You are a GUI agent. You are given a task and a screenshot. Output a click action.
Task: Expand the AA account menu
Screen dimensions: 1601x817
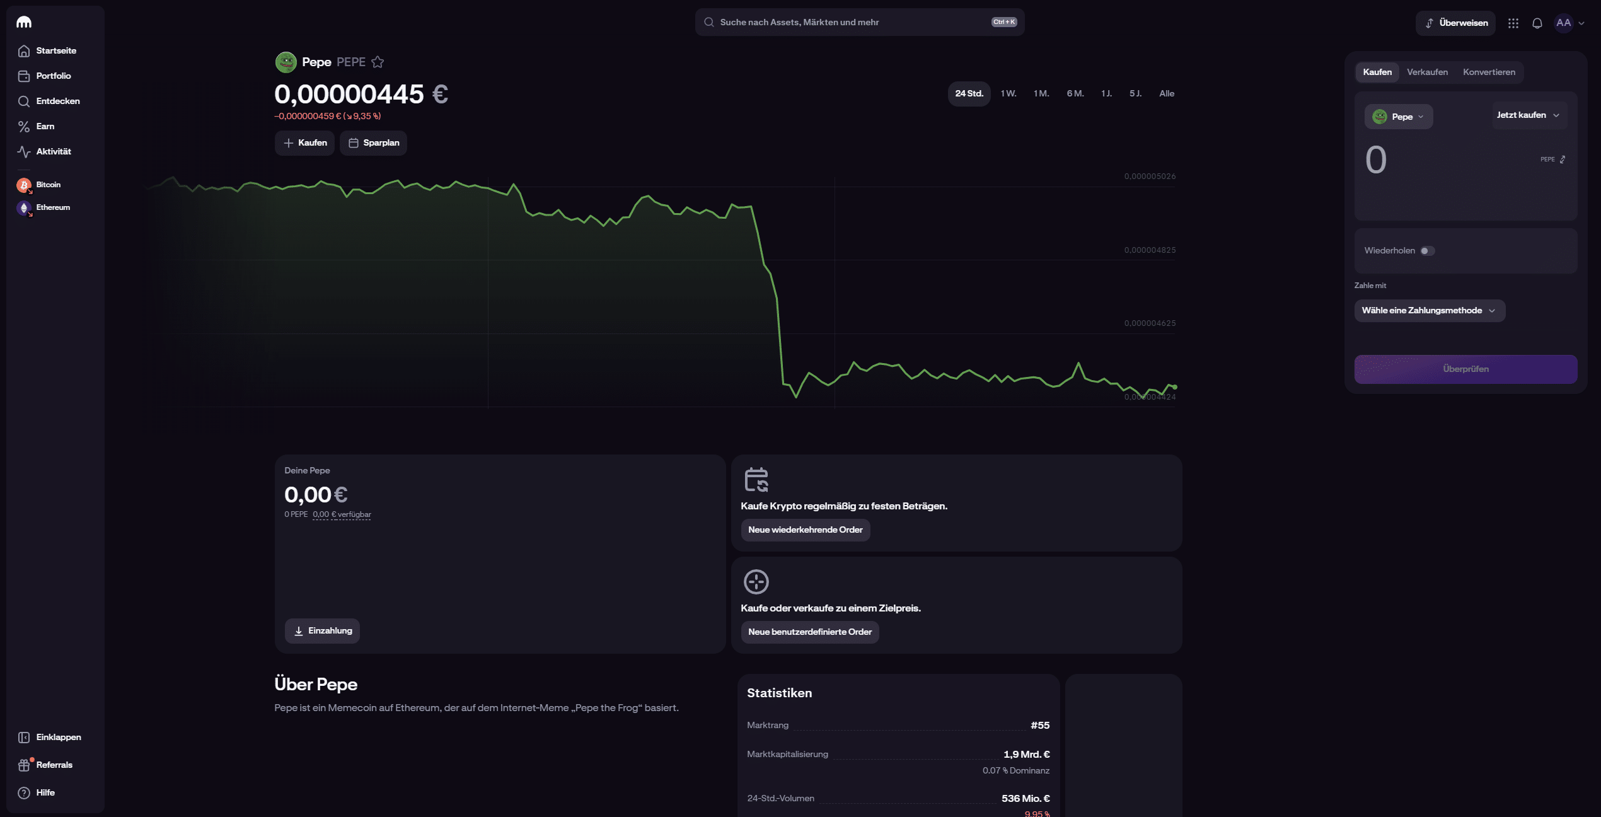(x=1569, y=23)
